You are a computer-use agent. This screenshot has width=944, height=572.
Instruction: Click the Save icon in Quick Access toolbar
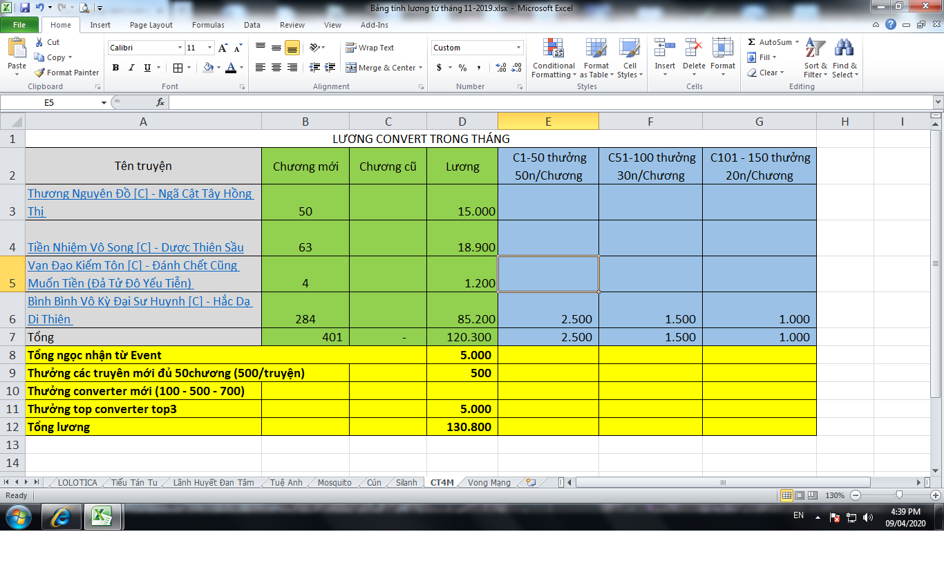click(25, 8)
